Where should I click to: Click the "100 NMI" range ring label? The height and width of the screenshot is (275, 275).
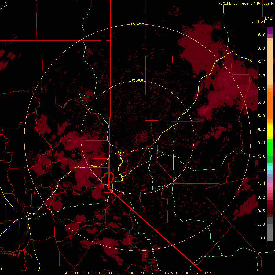tap(137, 24)
